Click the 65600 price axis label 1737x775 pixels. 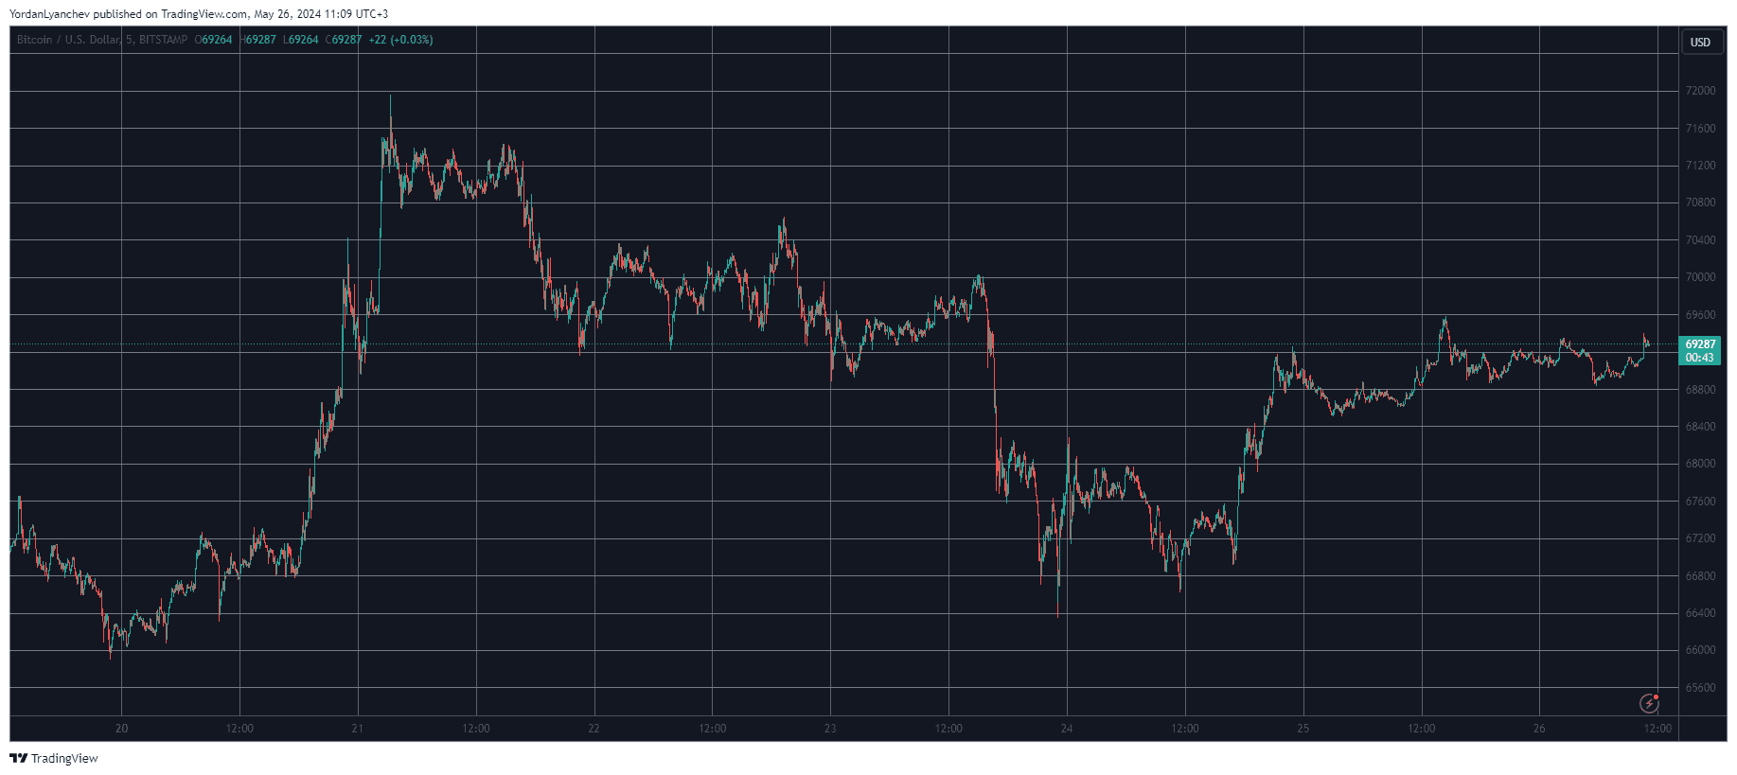[1700, 688]
